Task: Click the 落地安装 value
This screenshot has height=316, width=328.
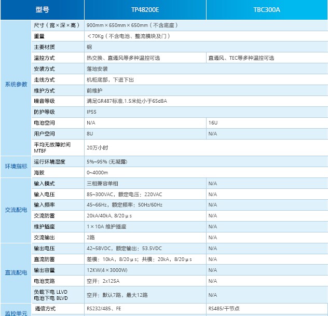Action: coord(97,69)
